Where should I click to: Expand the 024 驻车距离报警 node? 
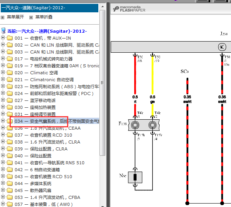(3, 93)
